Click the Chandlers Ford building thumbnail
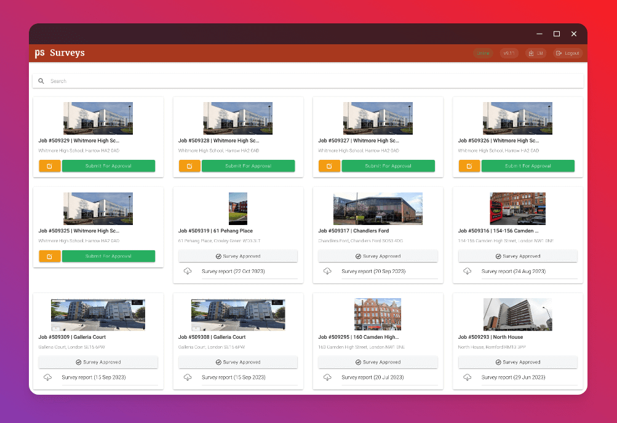 click(378, 209)
